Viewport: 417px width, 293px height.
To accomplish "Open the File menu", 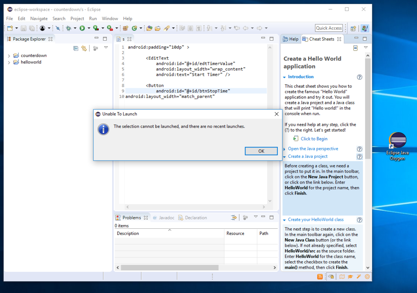I will (10, 19).
